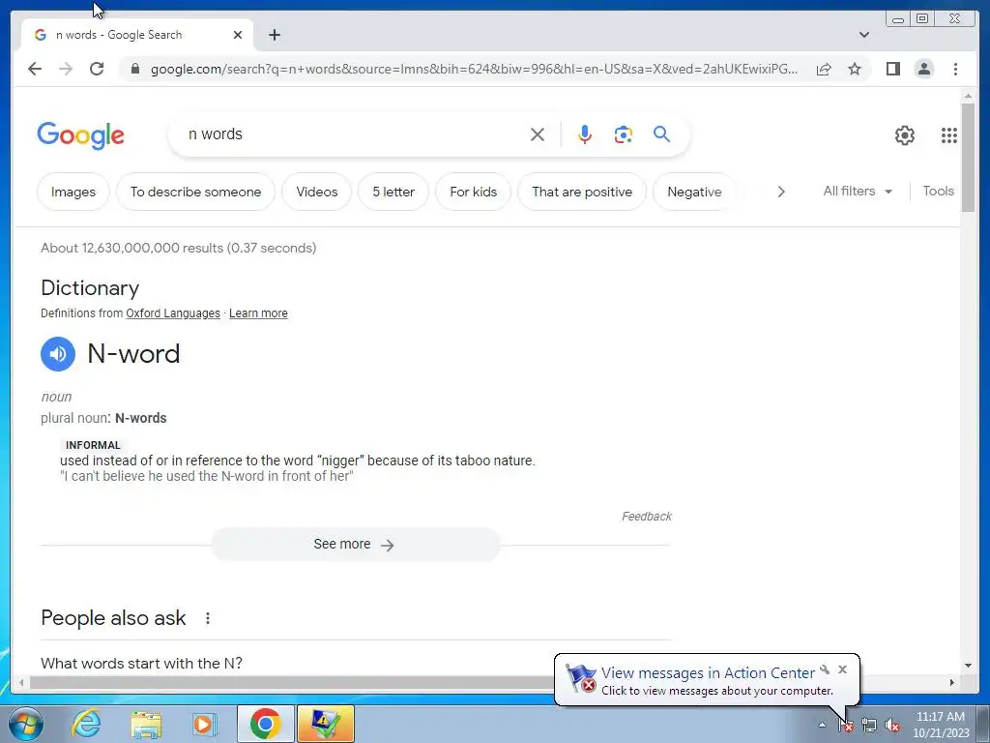990x743 pixels.
Task: Select the 'For kids' filter chip
Action: click(473, 192)
